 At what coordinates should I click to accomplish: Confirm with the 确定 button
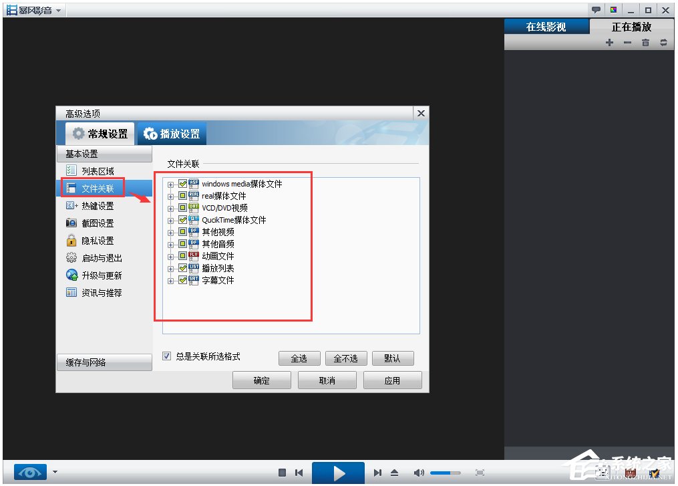(x=262, y=380)
